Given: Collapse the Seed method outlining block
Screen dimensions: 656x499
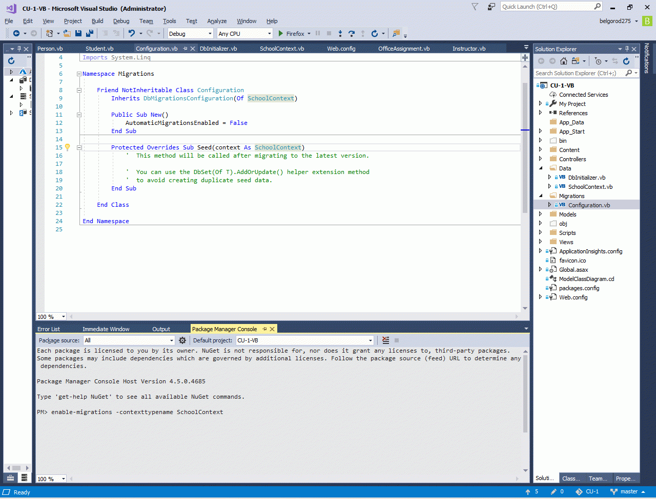Looking at the screenshot, I should 79,147.
